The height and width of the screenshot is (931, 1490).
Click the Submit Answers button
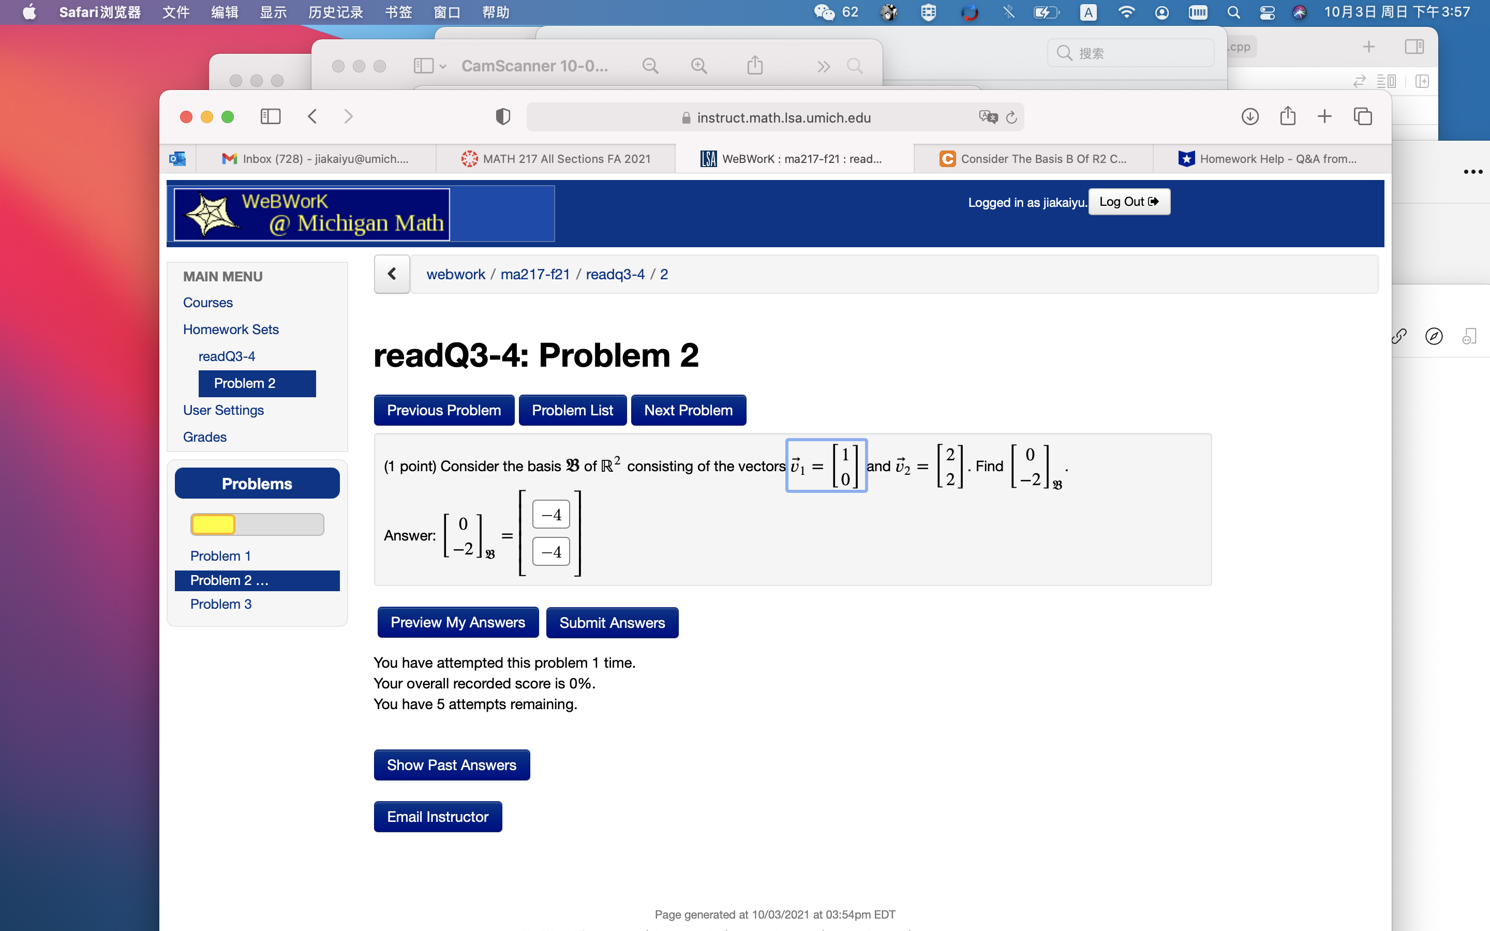click(612, 623)
